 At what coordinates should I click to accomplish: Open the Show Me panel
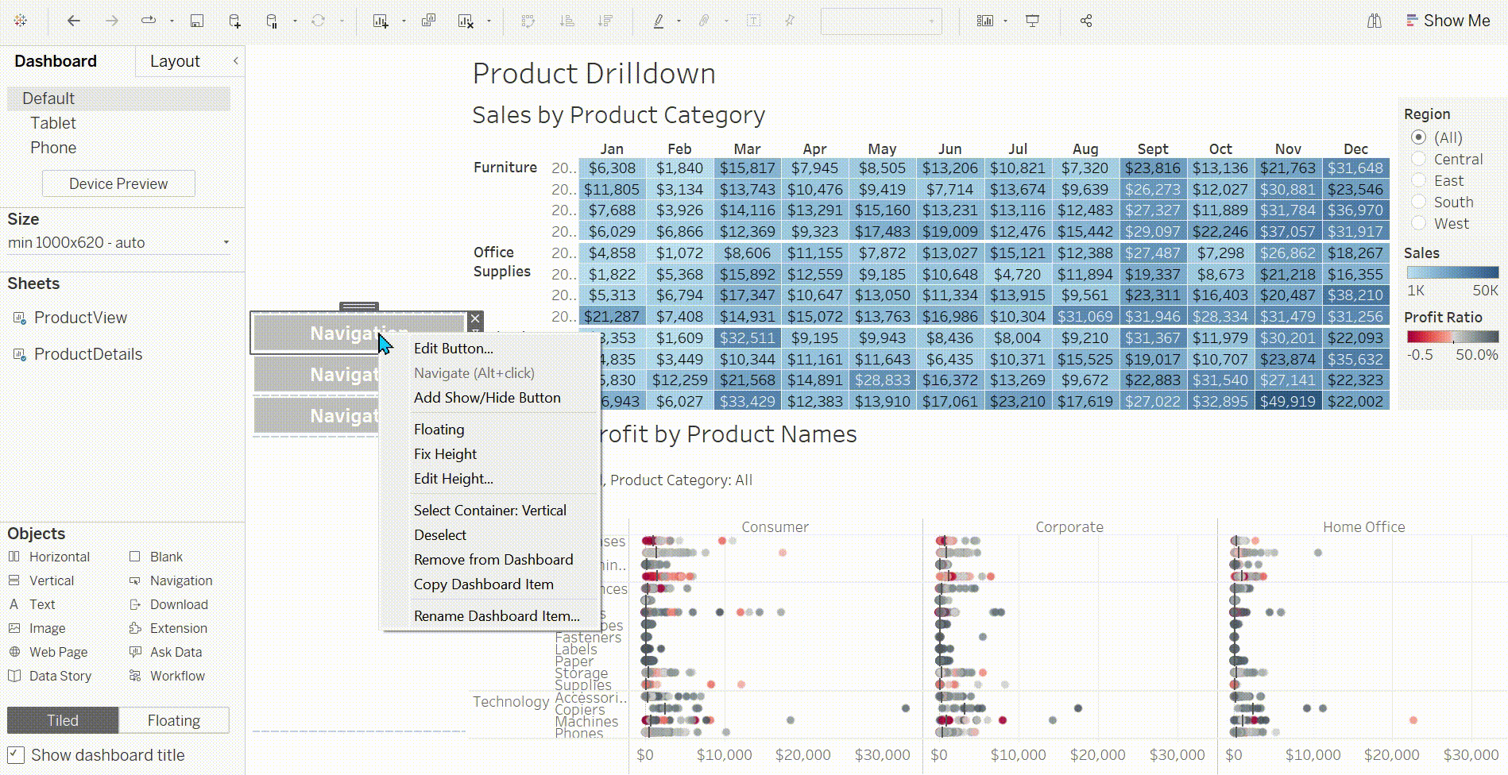pyautogui.click(x=1448, y=21)
